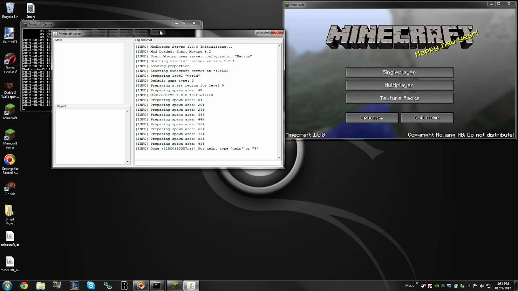Viewport: 518px width, 291px height.
Task: Open the Music toolbar on the taskbar
Action: click(x=410, y=286)
